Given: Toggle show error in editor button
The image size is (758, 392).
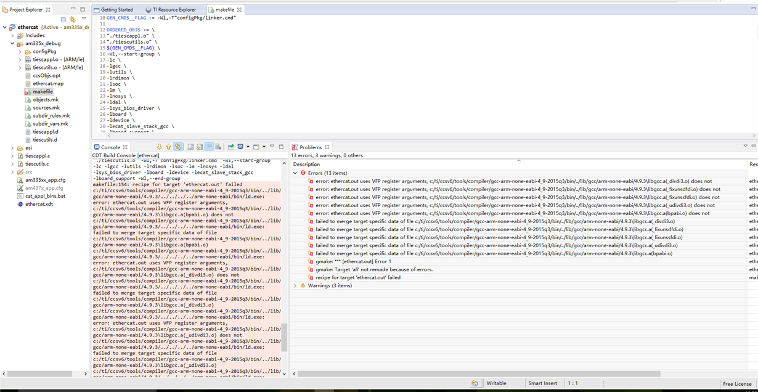Looking at the screenshot, I should click(178, 147).
